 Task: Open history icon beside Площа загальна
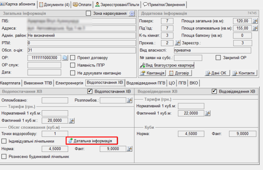[255, 21]
